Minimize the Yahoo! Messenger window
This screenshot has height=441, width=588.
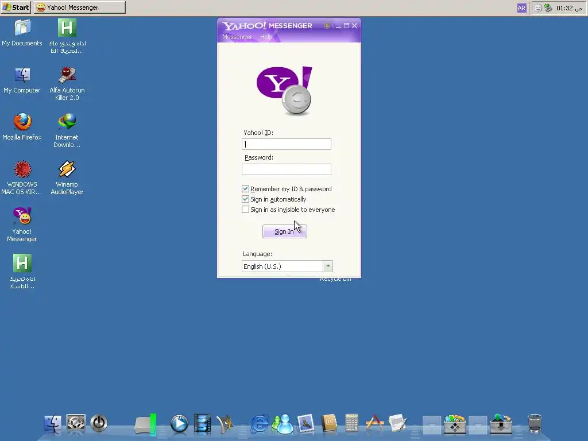(338, 26)
